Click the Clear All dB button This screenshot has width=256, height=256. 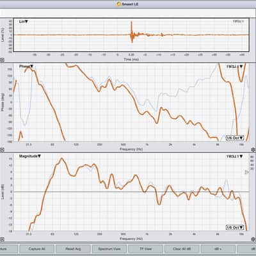click(x=182, y=249)
